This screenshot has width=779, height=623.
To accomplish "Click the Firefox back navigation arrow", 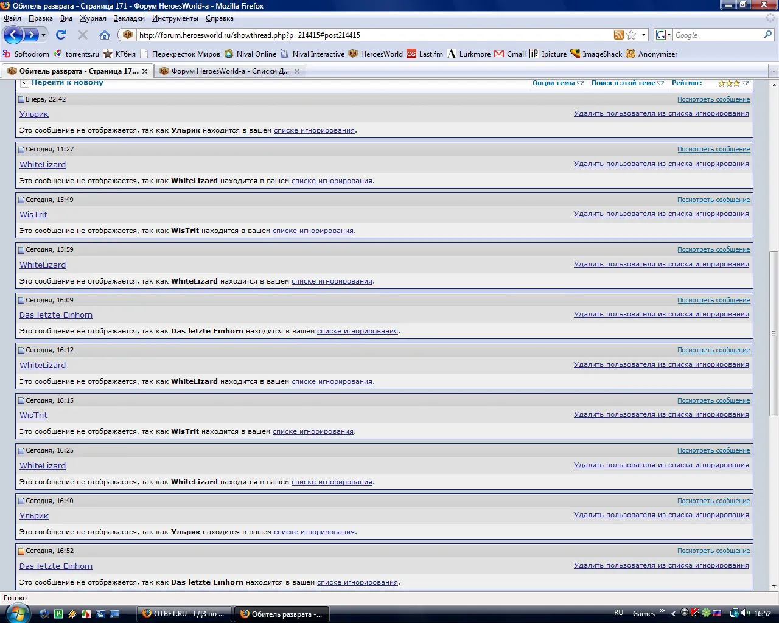I will pyautogui.click(x=13, y=35).
